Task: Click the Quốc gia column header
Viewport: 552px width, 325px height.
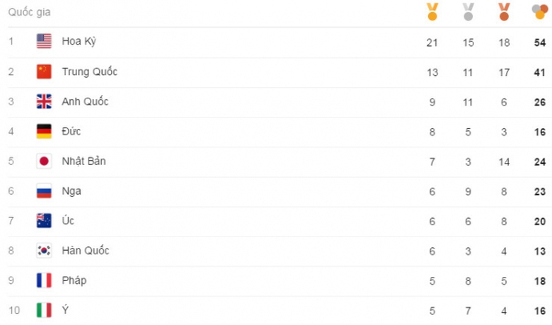Action: click(x=29, y=12)
